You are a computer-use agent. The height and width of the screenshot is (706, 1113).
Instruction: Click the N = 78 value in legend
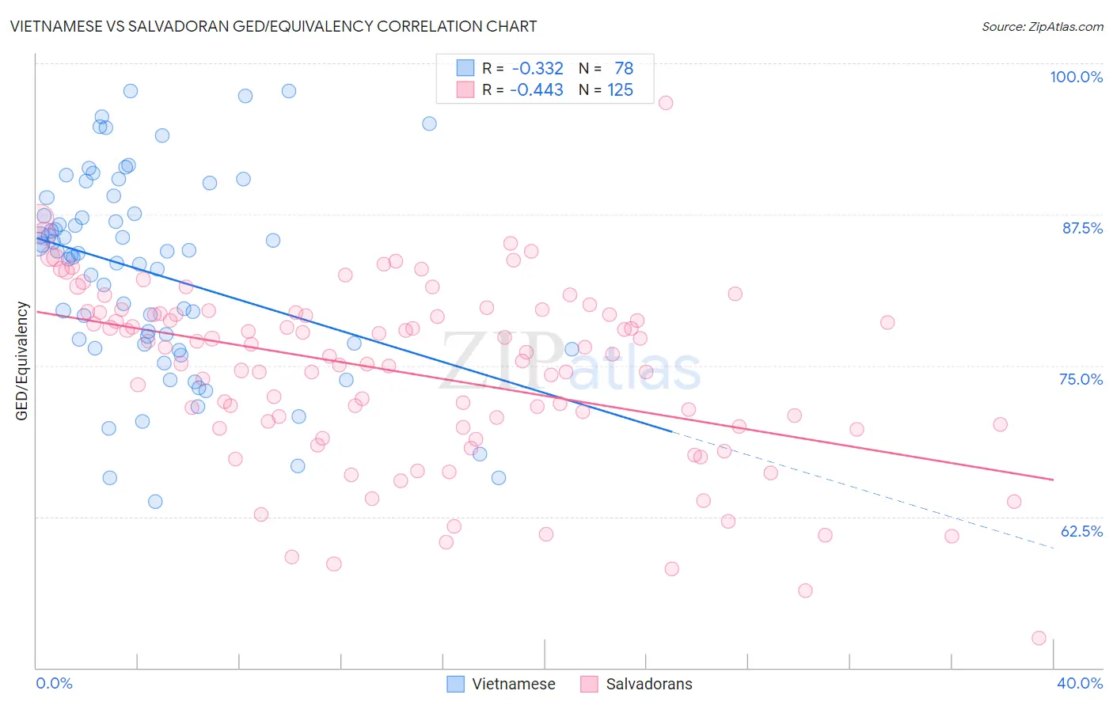[x=606, y=68]
